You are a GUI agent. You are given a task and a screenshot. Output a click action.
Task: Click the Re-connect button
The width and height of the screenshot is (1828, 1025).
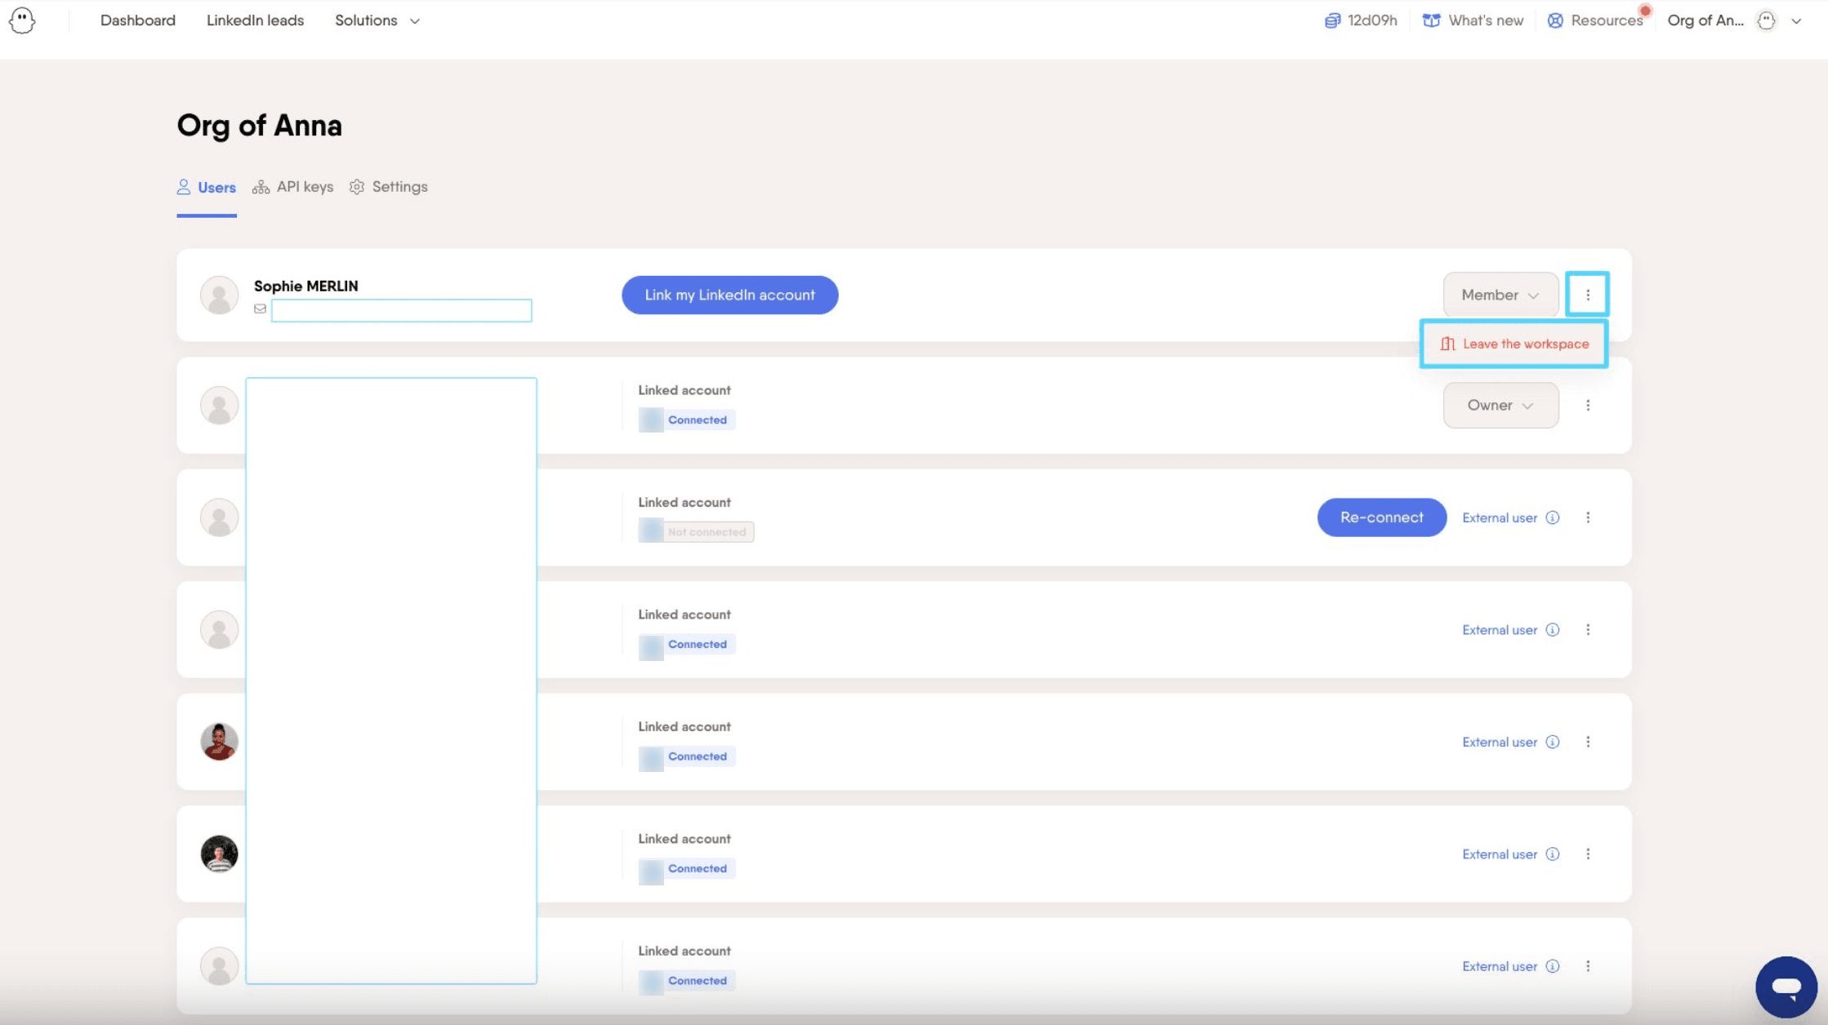coord(1381,517)
